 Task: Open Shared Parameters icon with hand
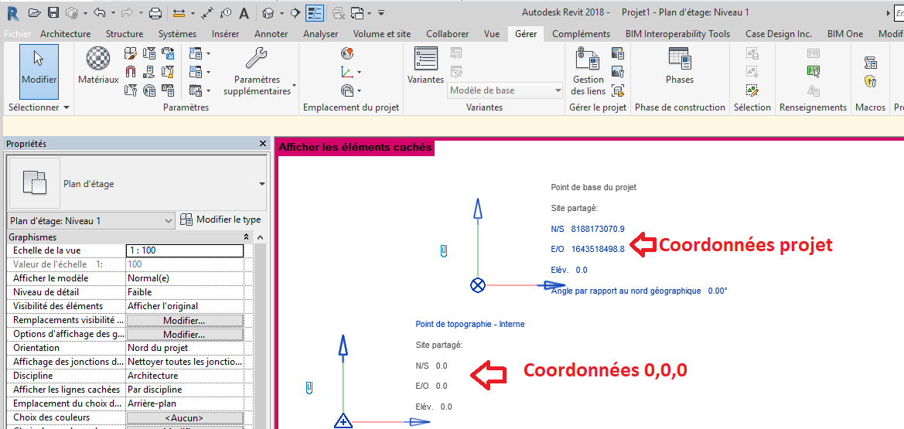coord(149,72)
